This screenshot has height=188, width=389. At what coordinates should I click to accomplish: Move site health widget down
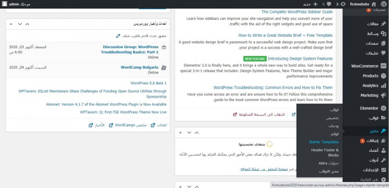[x=189, y=133]
